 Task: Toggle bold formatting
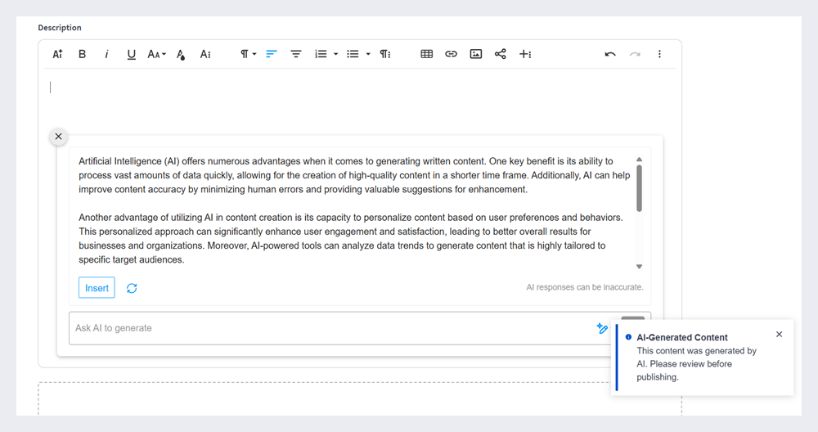pos(82,54)
